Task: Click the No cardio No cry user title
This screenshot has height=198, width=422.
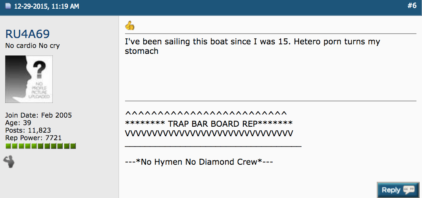Action: pos(33,46)
